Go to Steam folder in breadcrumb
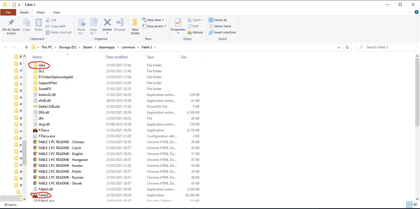Viewport: 420px width, 209px height. tap(87, 47)
